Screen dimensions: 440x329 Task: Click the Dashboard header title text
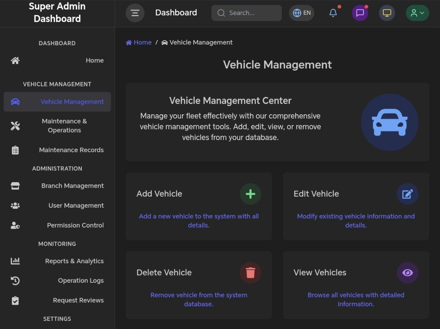point(176,12)
